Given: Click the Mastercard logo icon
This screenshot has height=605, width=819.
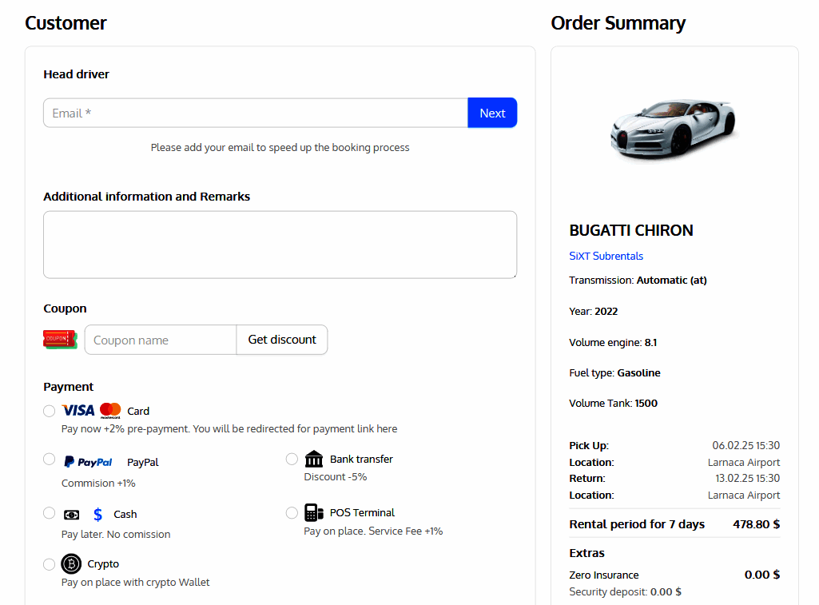Looking at the screenshot, I should coord(110,410).
